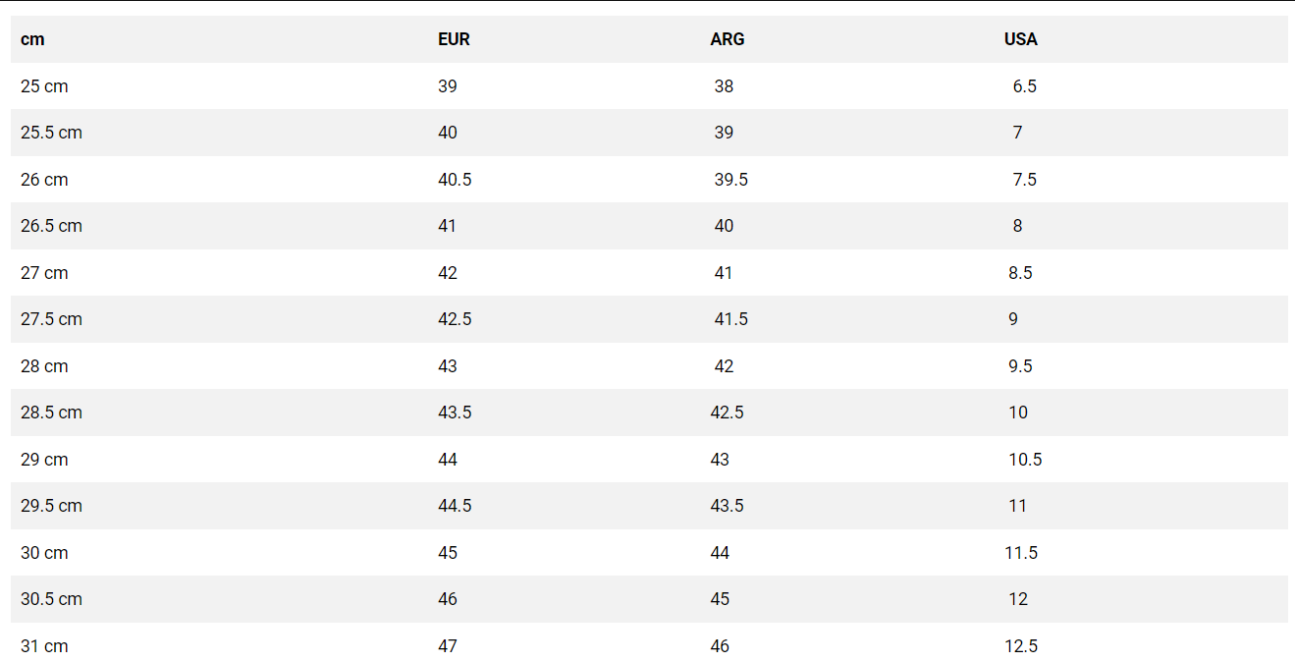
Task: Select the 28.5 cm row label
Action: coord(51,413)
